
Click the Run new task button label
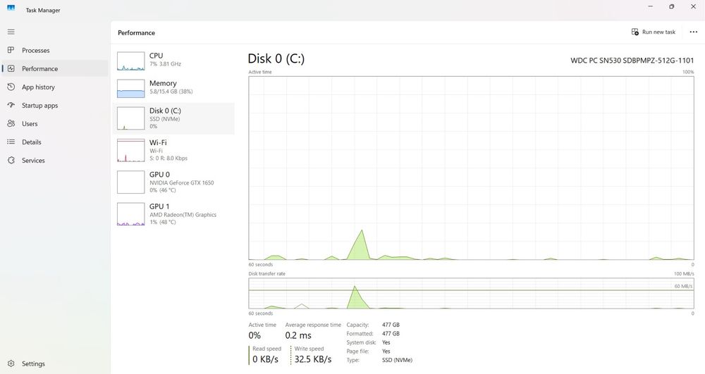pyautogui.click(x=658, y=32)
